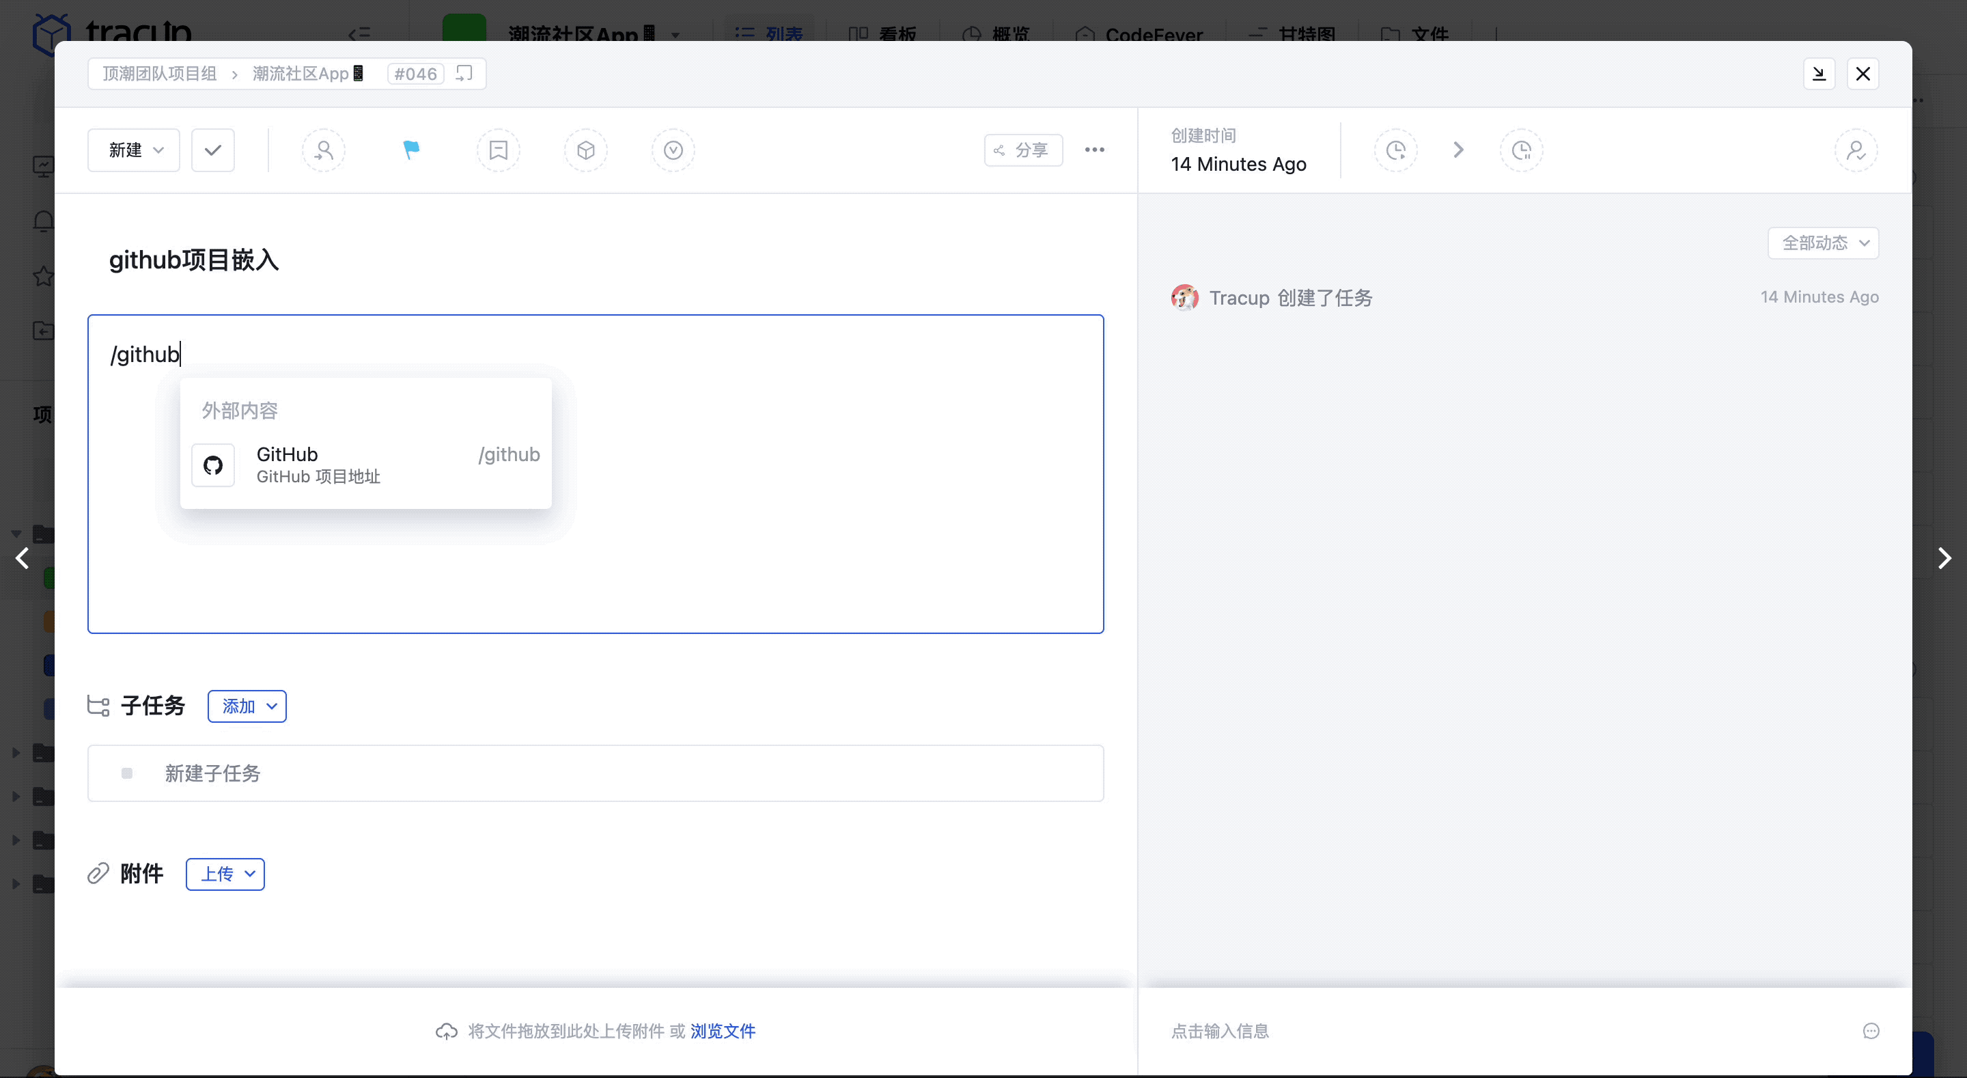Open the milestone bookmark icon
Viewport: 1967px width, 1078px height.
click(499, 150)
